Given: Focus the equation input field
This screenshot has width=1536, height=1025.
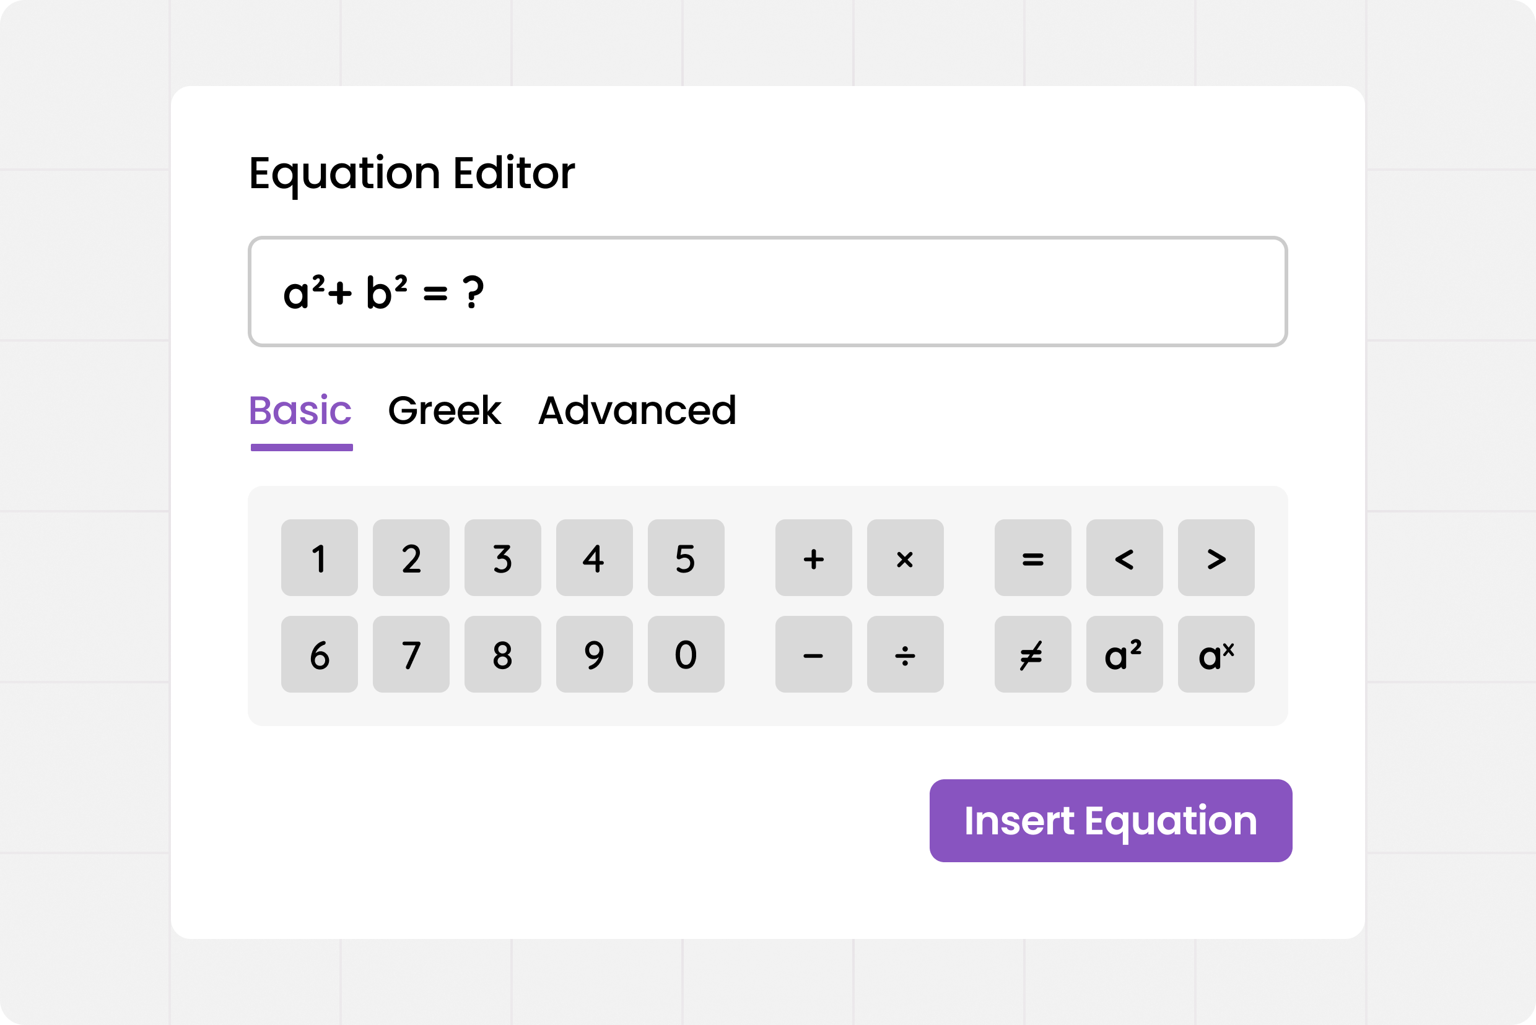Looking at the screenshot, I should 767,292.
